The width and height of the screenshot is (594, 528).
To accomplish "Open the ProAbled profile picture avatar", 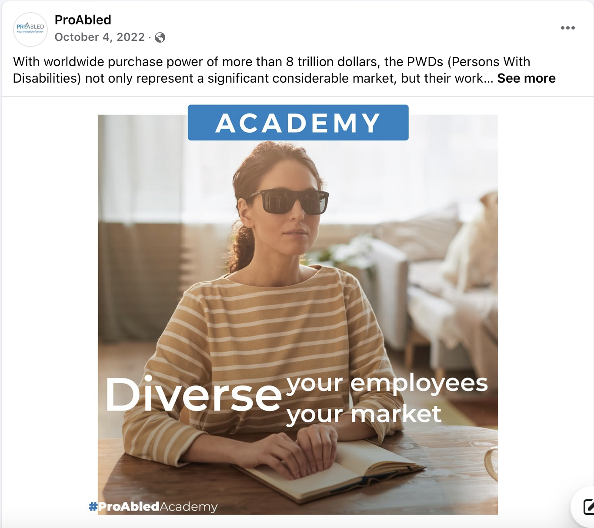I will click(x=30, y=29).
